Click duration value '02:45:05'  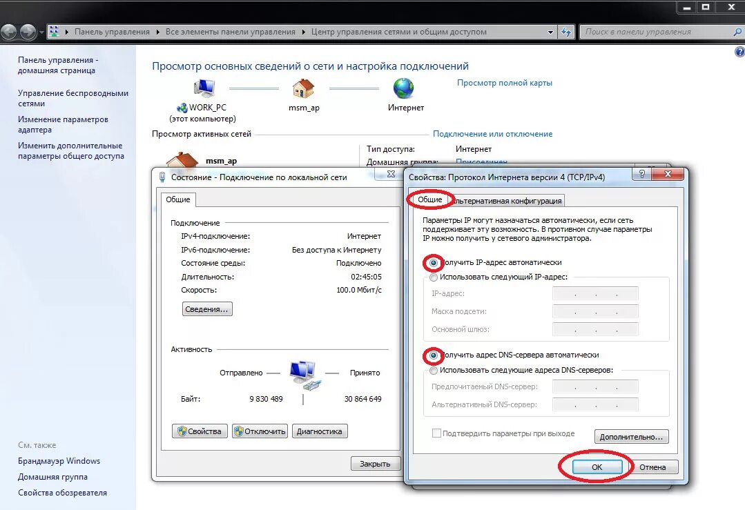[366, 277]
